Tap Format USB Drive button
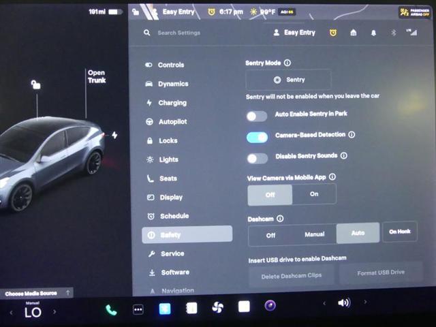This screenshot has height=327, width=436. coord(381,272)
